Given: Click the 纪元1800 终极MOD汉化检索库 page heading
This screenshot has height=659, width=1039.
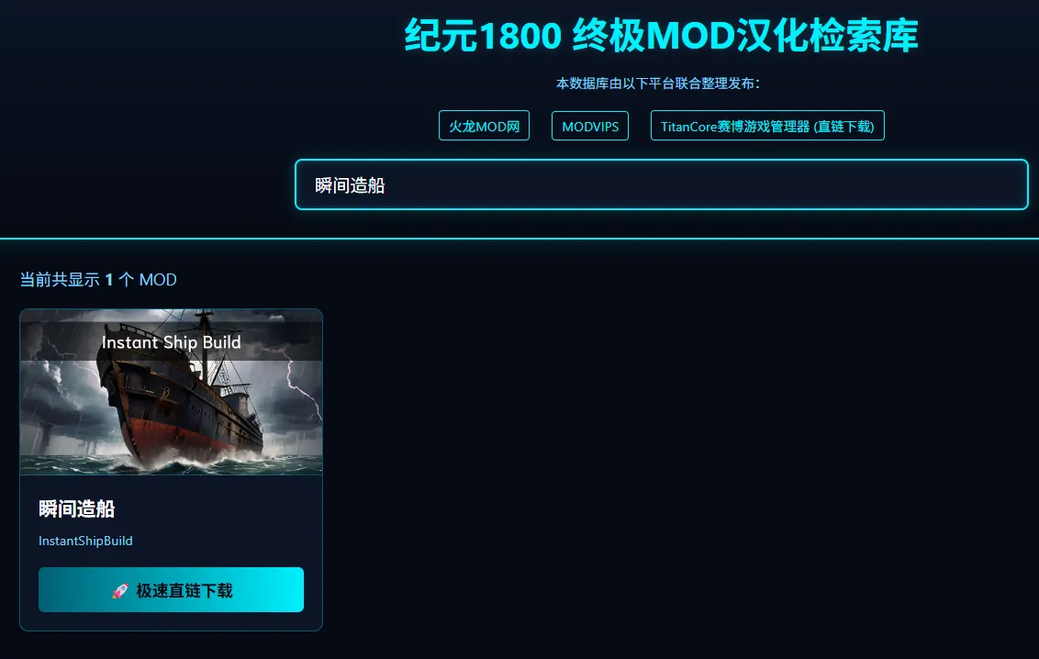Looking at the screenshot, I should click(x=661, y=35).
